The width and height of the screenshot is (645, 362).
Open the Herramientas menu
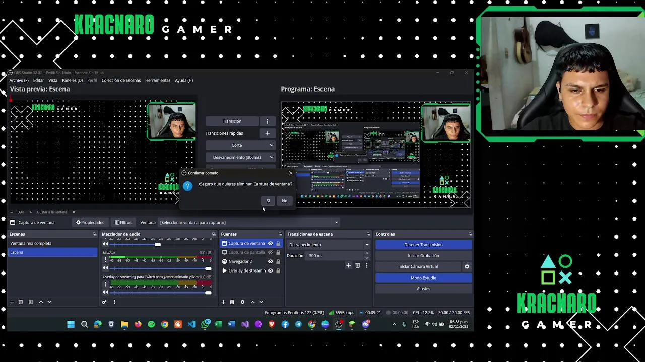(x=158, y=80)
